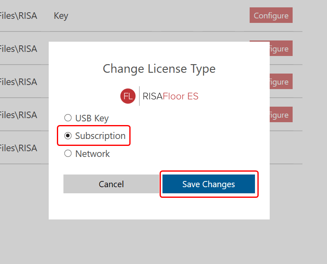Click the second row's partially hidden Configure button
This screenshot has height=264, width=327.
(x=281, y=49)
